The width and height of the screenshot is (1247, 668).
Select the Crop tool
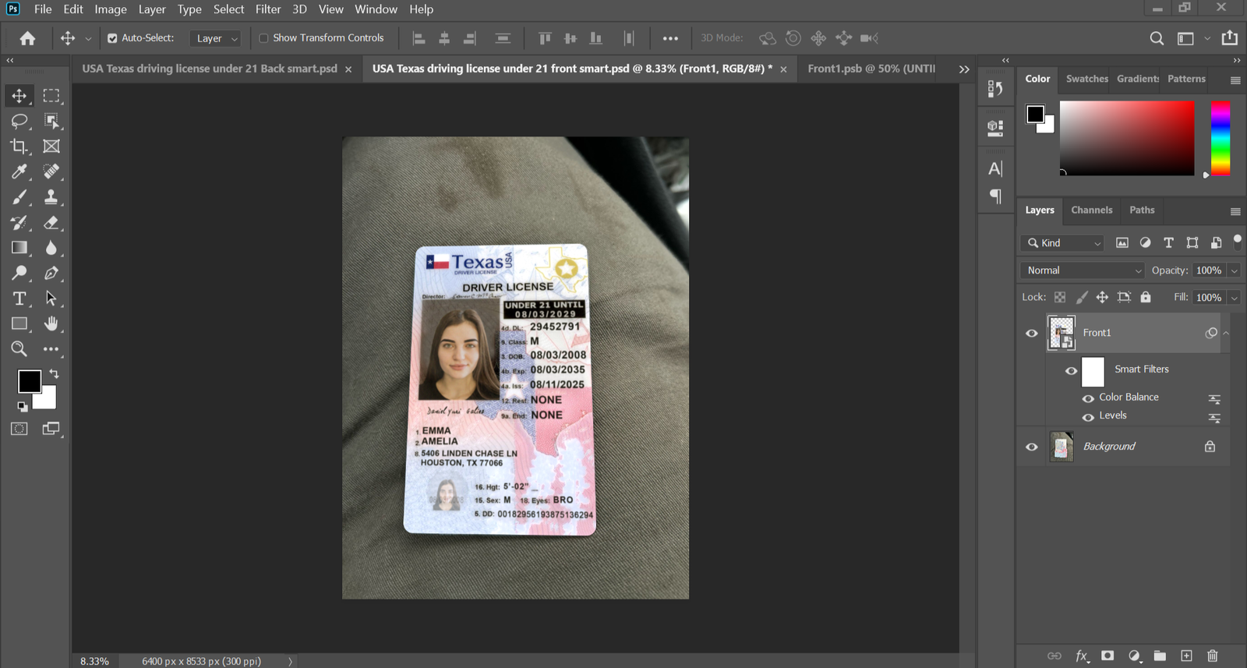[x=19, y=147]
